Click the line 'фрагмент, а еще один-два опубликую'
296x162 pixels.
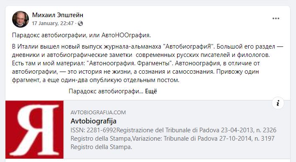point(95,80)
